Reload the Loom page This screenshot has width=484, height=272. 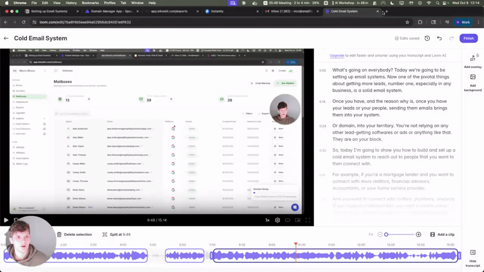[24, 22]
